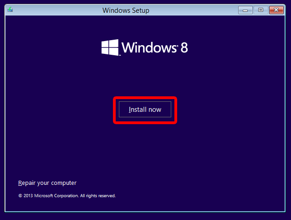Click the 2013 Microsoft Corporation copyright text

click(x=67, y=196)
